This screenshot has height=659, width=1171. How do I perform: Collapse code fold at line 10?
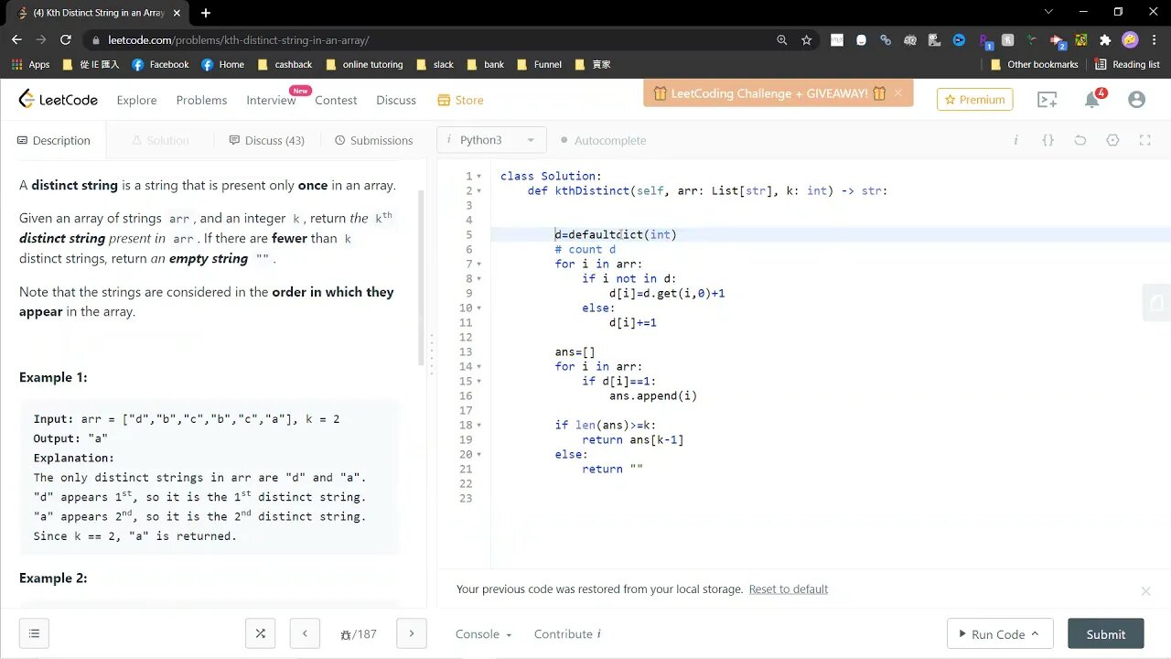(x=478, y=308)
